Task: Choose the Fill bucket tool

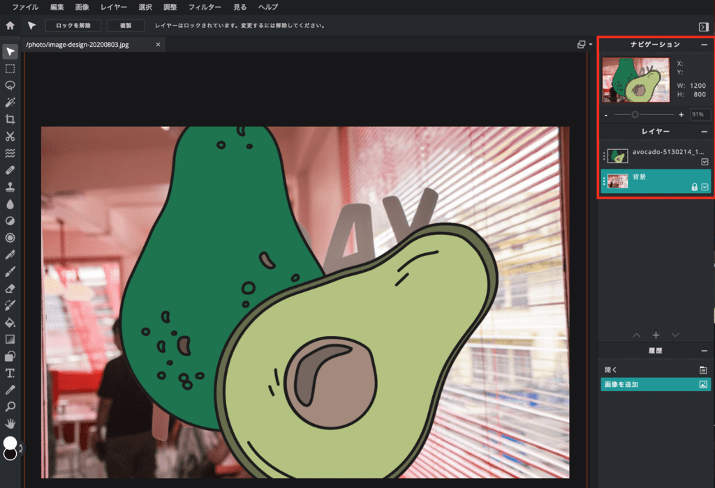Action: (x=9, y=322)
